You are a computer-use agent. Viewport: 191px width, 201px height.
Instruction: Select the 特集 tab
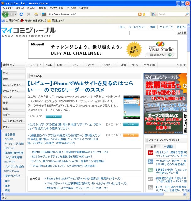point(49,65)
